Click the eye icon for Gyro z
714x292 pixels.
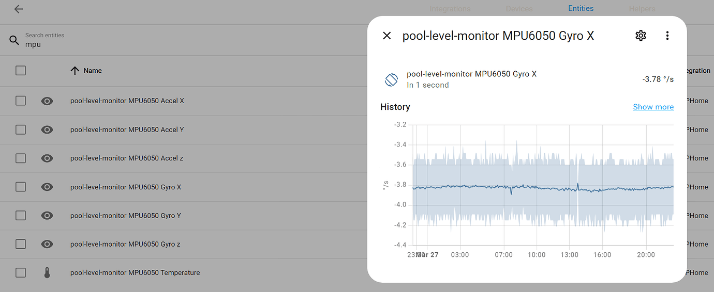pos(47,244)
